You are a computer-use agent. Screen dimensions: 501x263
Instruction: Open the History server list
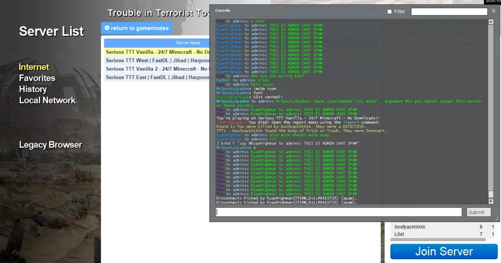tap(33, 89)
